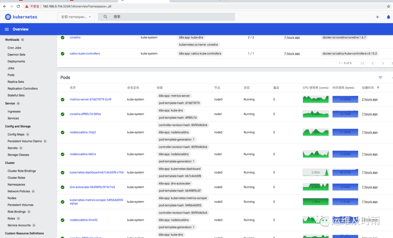Click status icon of metrics-server pod

coord(63,99)
